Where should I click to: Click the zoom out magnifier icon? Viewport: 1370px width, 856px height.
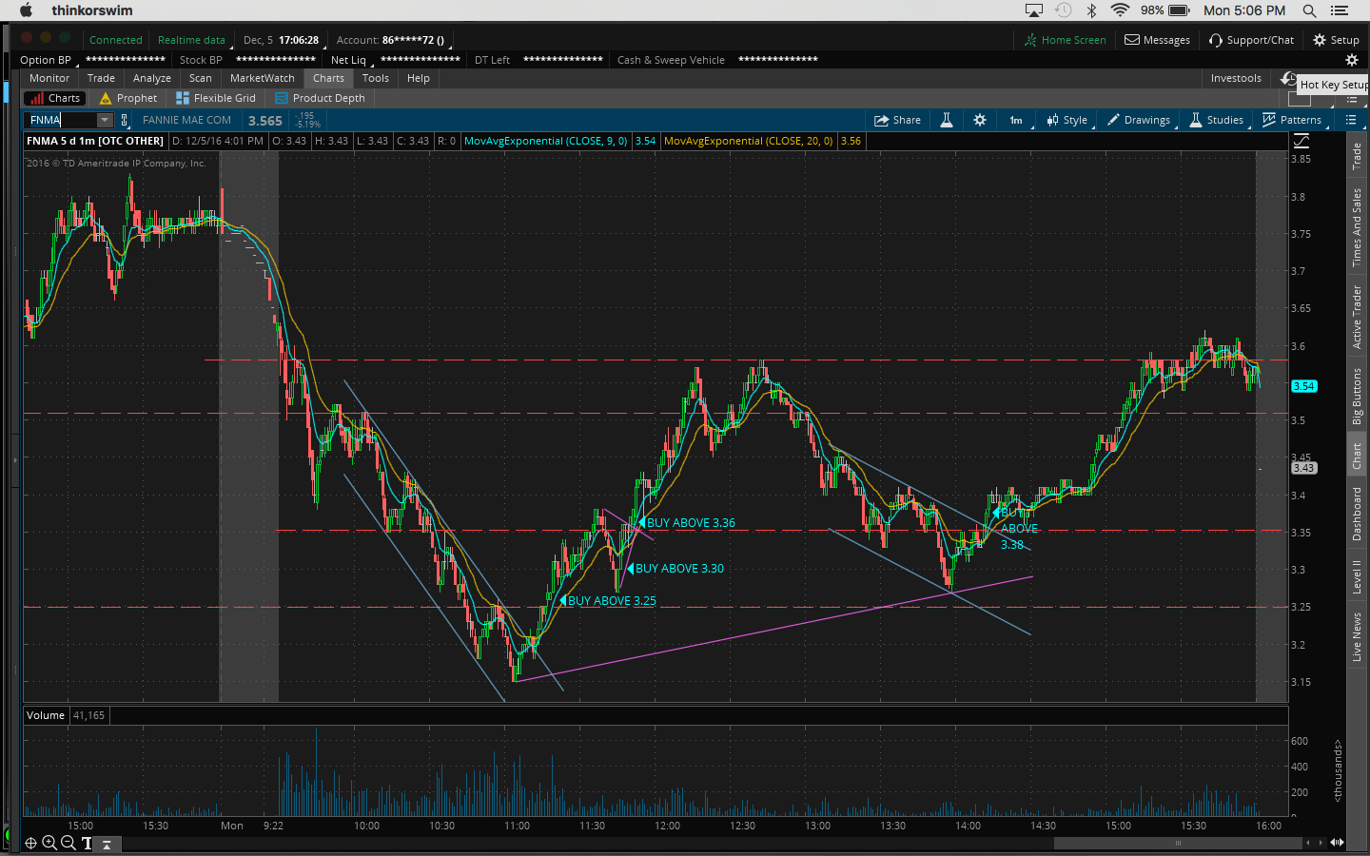[68, 843]
